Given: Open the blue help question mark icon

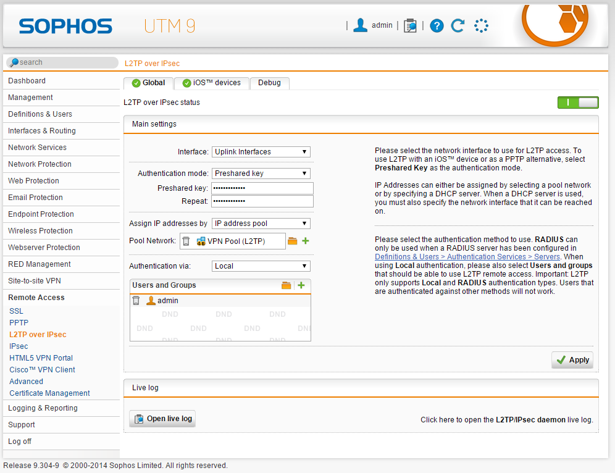Looking at the screenshot, I should tap(437, 26).
